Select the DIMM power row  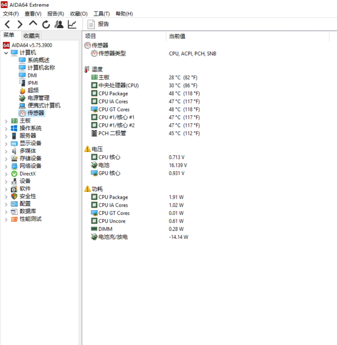[137, 229]
